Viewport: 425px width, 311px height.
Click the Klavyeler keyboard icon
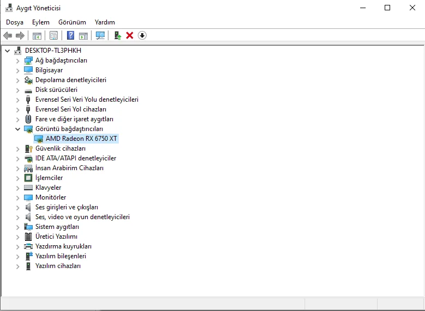[x=28, y=188]
